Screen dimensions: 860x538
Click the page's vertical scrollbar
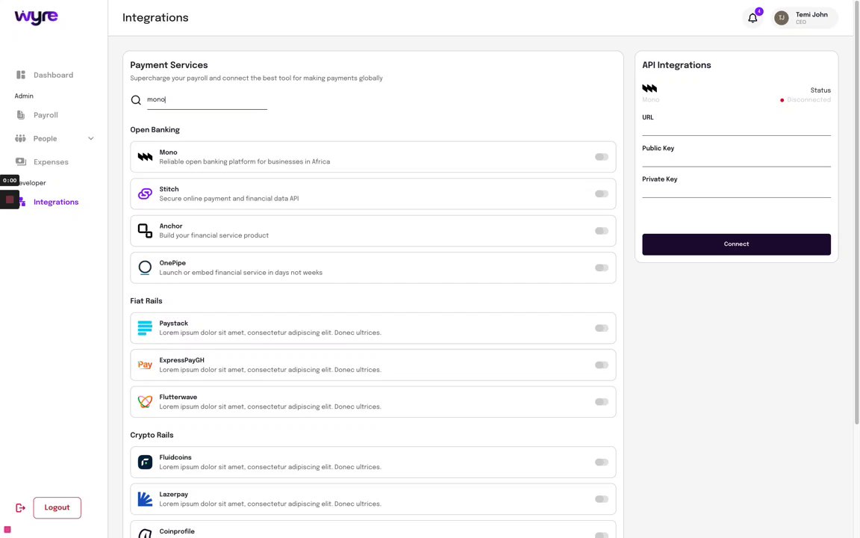[x=857, y=224]
